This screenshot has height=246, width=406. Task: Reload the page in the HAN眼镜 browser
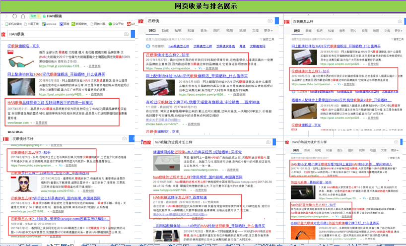click(14, 16)
